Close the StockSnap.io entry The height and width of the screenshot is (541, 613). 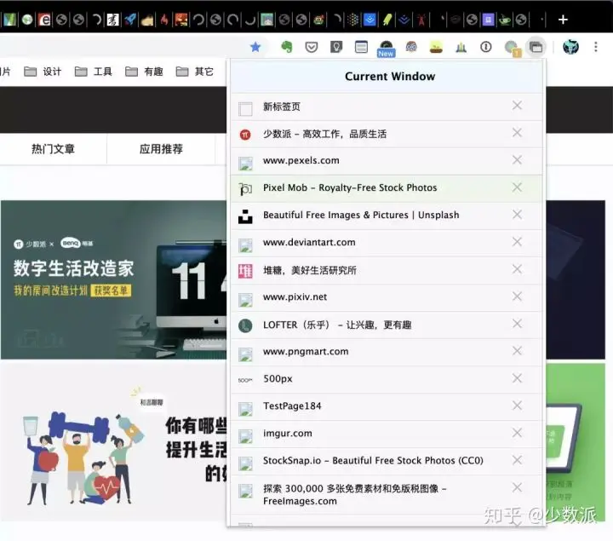coord(517,460)
